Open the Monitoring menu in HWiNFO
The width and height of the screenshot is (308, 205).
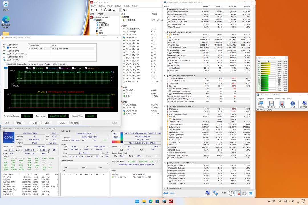click(280, 99)
